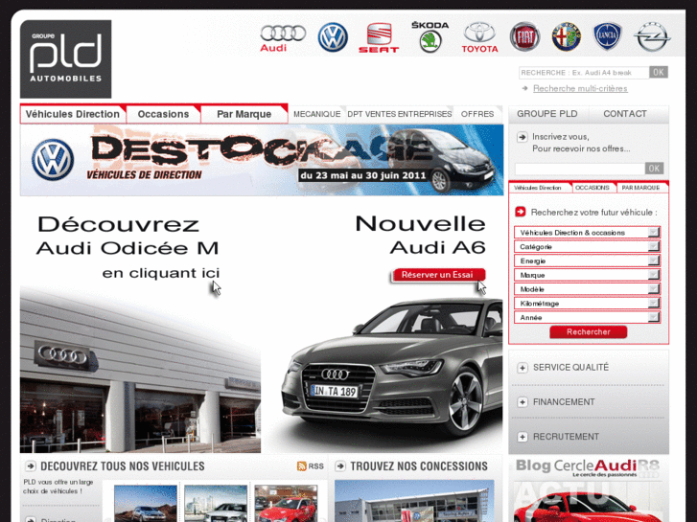The height and width of the screenshot is (522, 697).
Task: Click the Recherche multi-critères link
Action: 580,88
